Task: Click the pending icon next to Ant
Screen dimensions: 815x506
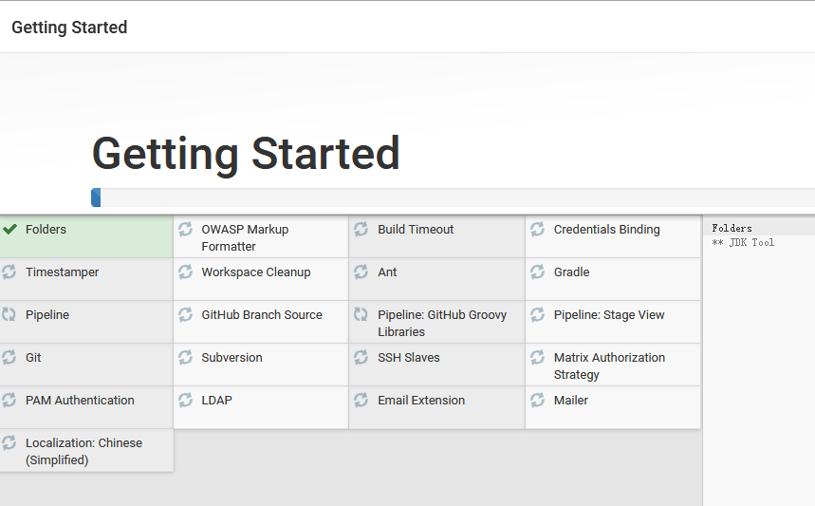Action: click(361, 272)
